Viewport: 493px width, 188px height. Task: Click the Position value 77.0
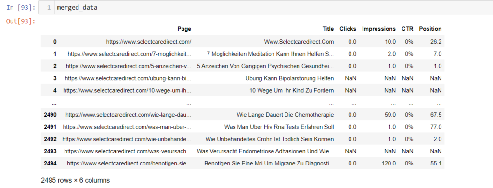point(436,127)
